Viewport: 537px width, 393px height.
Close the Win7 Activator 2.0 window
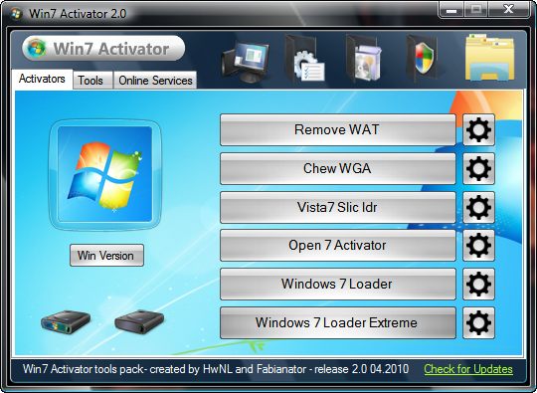[x=508, y=10]
